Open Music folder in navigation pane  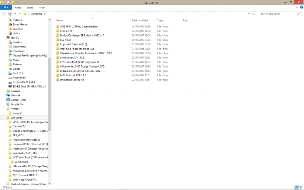tap(16, 60)
